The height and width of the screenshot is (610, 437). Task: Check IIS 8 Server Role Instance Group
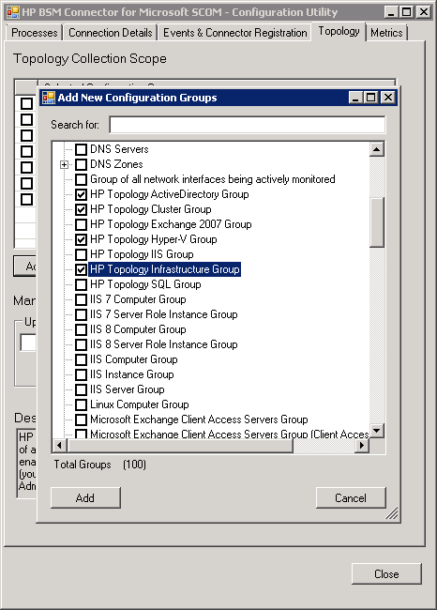coord(81,344)
